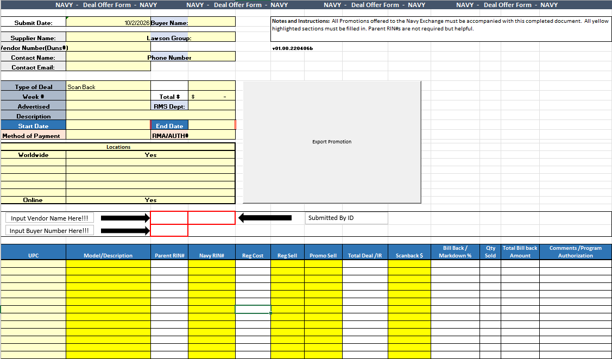Click the Type of Deal cell reading Scan Back
The height and width of the screenshot is (359, 612).
[108, 86]
